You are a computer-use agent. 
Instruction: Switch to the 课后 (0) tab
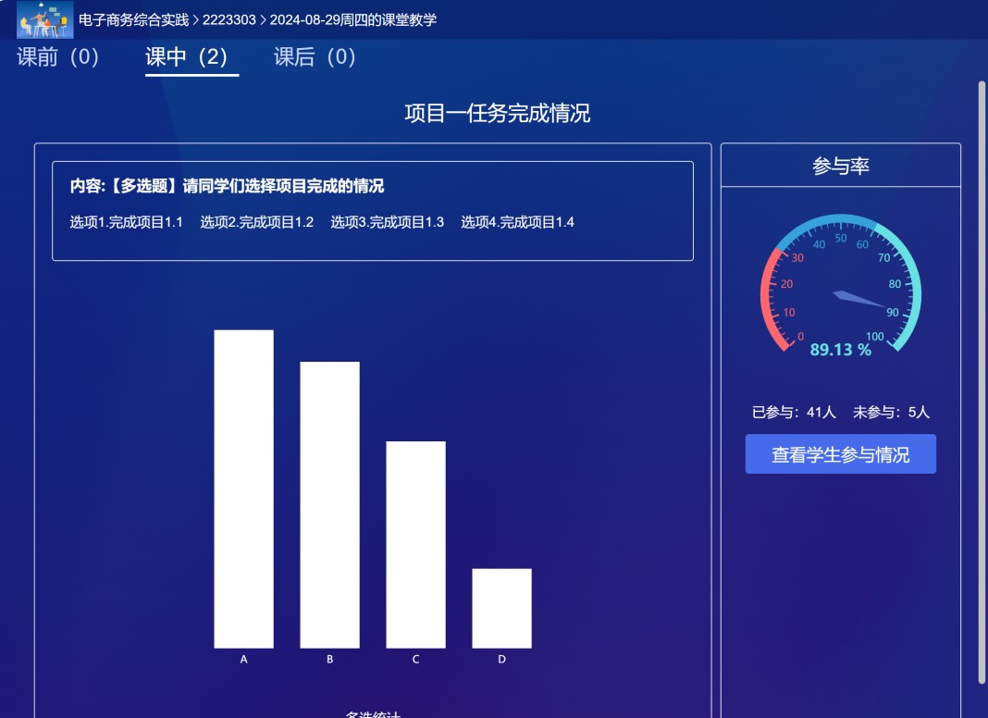click(x=315, y=57)
